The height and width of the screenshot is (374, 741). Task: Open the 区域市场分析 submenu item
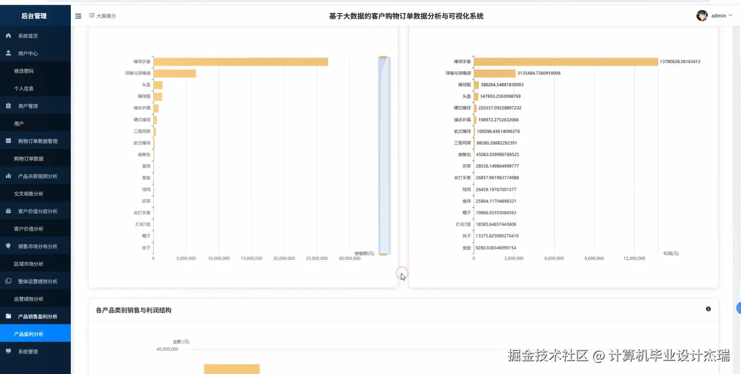(35, 264)
